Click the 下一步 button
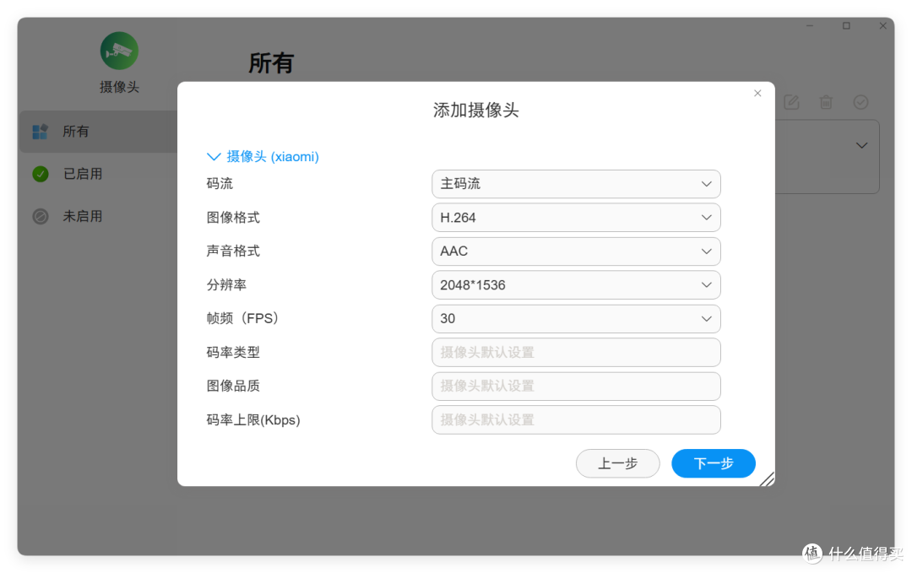The height and width of the screenshot is (573, 912). pyautogui.click(x=714, y=464)
